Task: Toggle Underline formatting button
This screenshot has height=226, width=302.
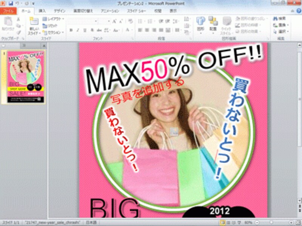Action: 85,30
